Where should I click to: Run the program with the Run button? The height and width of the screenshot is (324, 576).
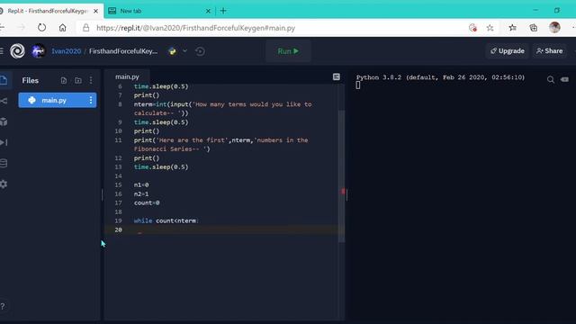(288, 51)
